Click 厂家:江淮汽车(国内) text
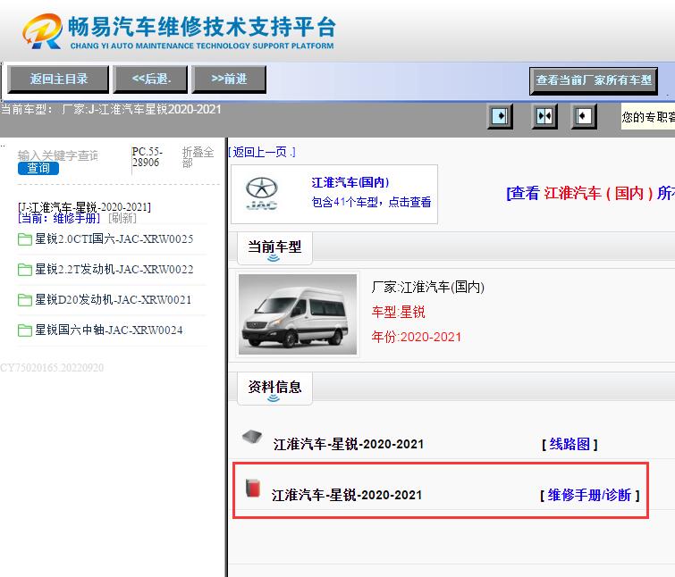 point(428,287)
